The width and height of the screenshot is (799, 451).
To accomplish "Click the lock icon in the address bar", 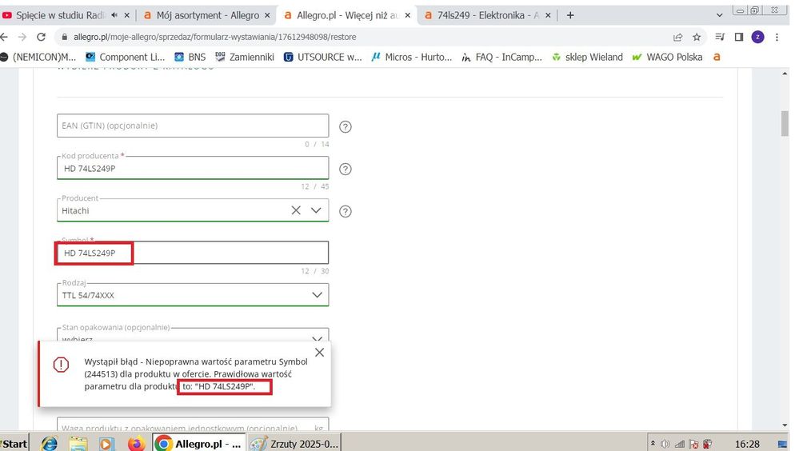I will tap(64, 37).
